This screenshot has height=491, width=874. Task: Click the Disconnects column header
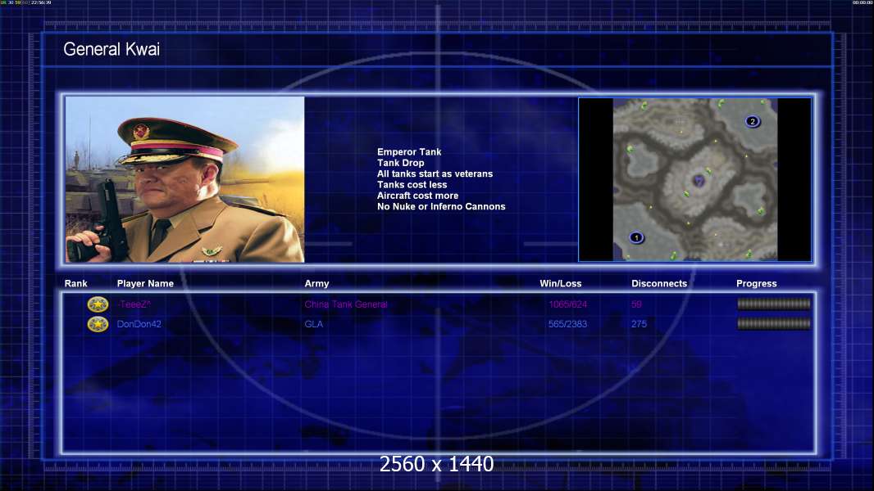[x=659, y=284]
